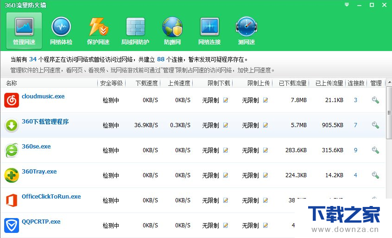Click connection count 7 for 360下载管理程序

(355, 125)
